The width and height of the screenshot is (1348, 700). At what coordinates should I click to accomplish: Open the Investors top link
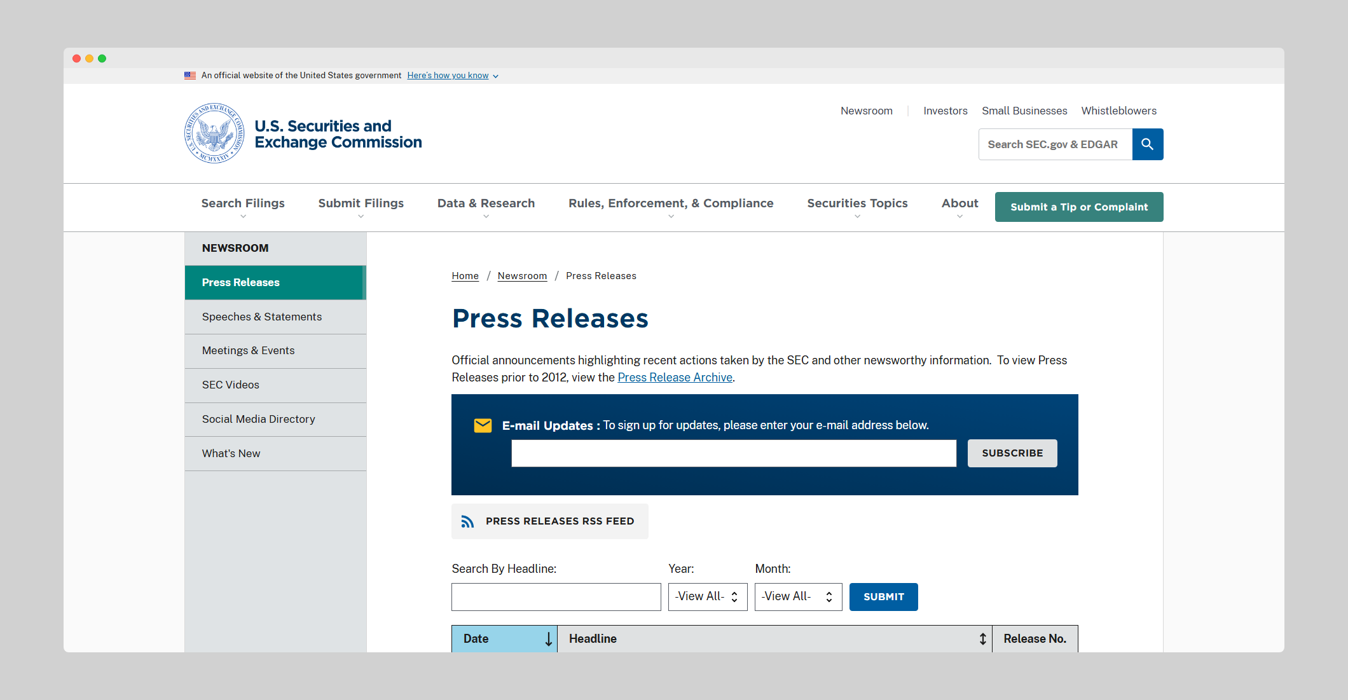click(946, 111)
